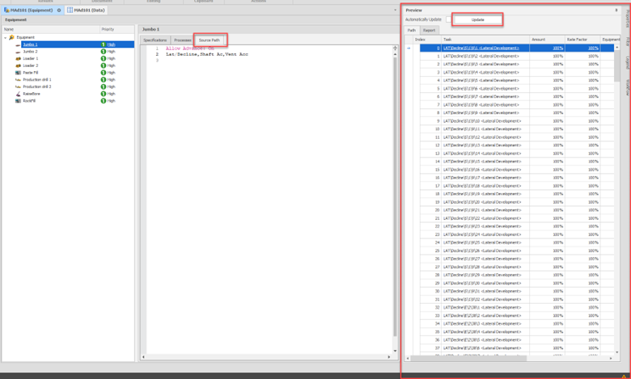Viewport: 631px width, 379px height.
Task: Switch to the Source Path tab
Action: (210, 40)
